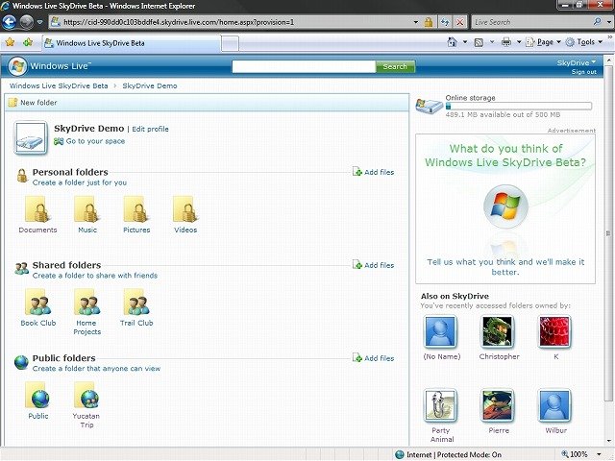This screenshot has height=461, width=615.
Task: Click the Home toolbar icon
Action: pos(453,42)
